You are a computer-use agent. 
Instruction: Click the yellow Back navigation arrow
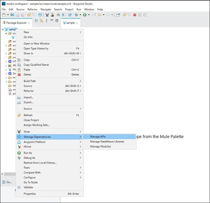coord(99,15)
